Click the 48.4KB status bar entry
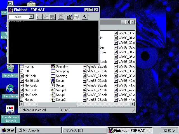The image size is (179, 134). [x=66, y=110]
